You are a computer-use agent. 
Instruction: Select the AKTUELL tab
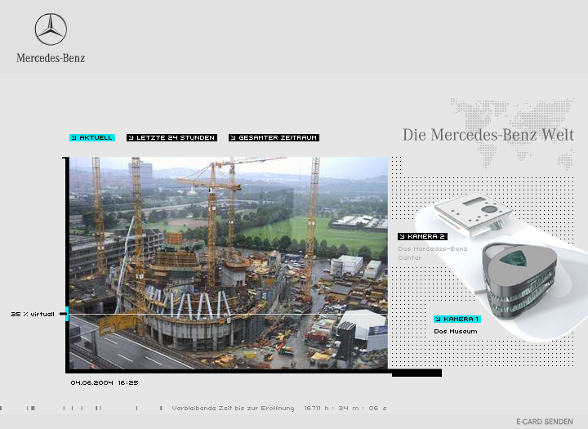(x=92, y=138)
